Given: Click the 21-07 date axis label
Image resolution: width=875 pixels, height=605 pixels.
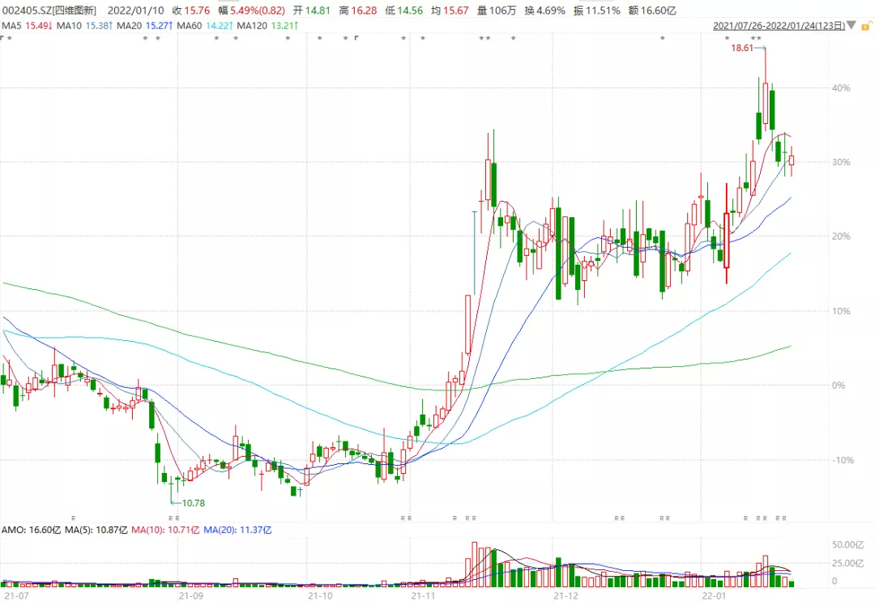Looking at the screenshot, I should (16, 596).
